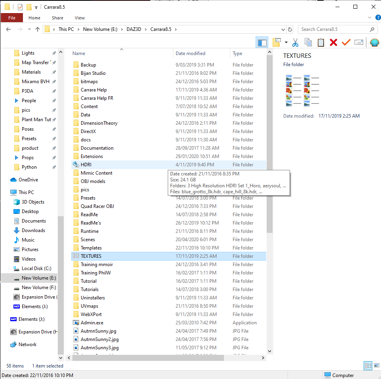Switch to the View ribbon tab
This screenshot has height=379, width=381.
tap(80, 18)
